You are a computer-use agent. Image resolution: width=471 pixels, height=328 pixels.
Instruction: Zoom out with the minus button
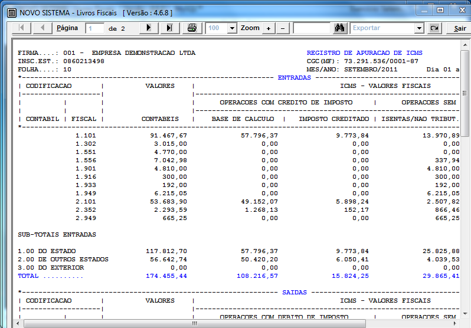pyautogui.click(x=283, y=28)
